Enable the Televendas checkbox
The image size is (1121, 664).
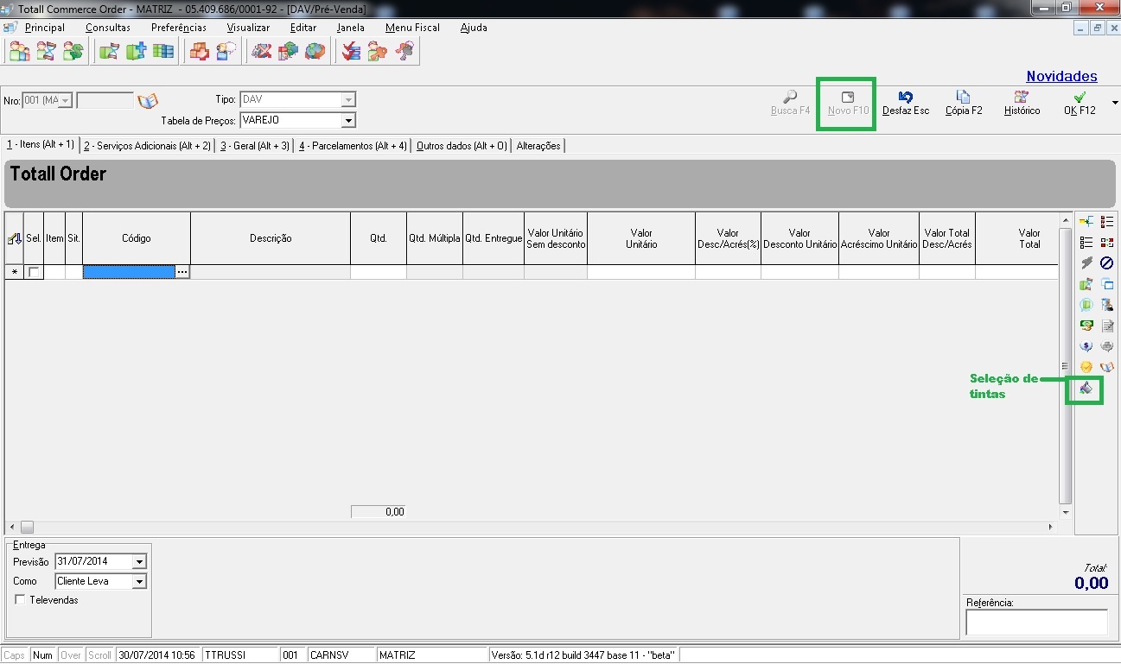tap(20, 600)
